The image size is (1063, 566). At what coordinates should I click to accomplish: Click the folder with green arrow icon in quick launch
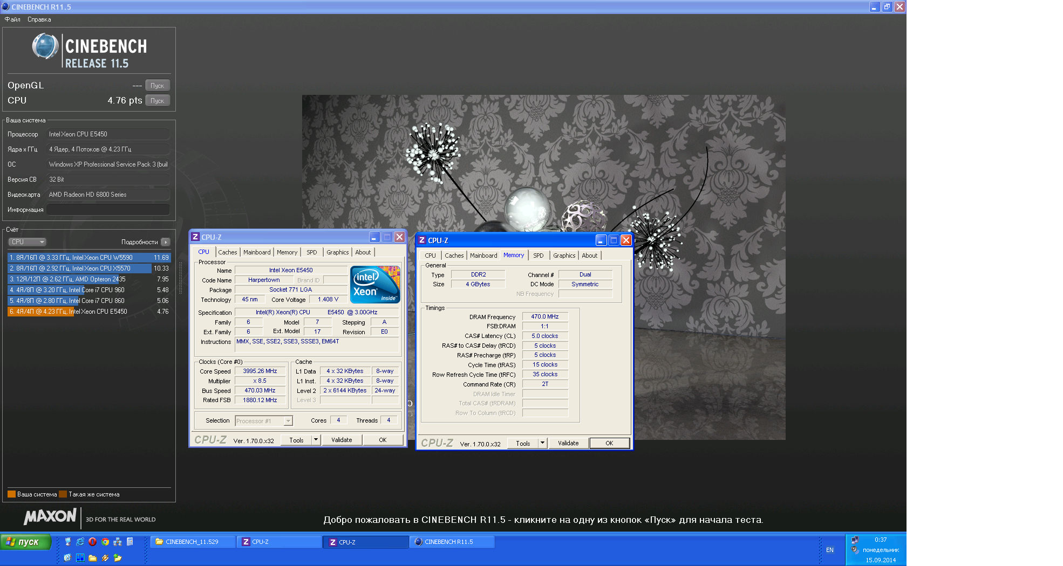click(117, 558)
